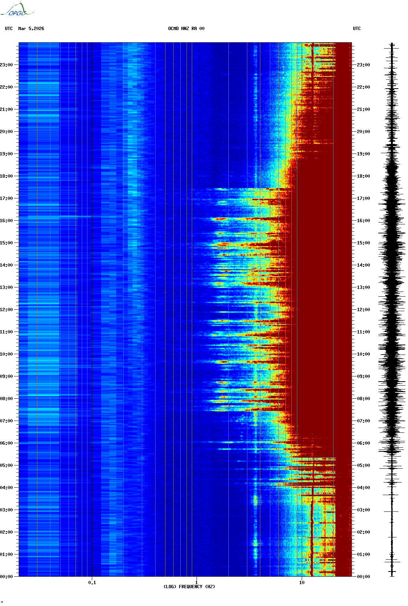Click the 23:00 label on right time axis
The image size is (408, 606).
pos(364,65)
